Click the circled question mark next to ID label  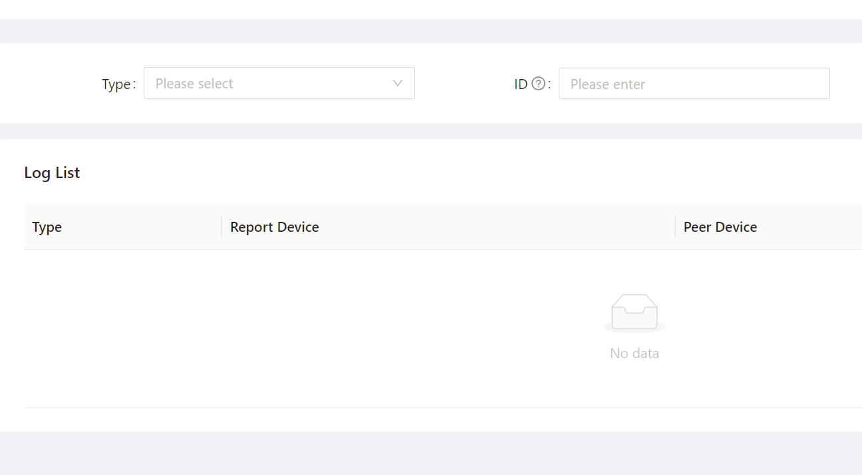[537, 83]
